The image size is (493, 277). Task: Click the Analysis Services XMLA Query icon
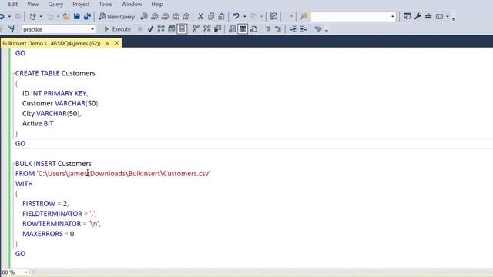[176, 16]
